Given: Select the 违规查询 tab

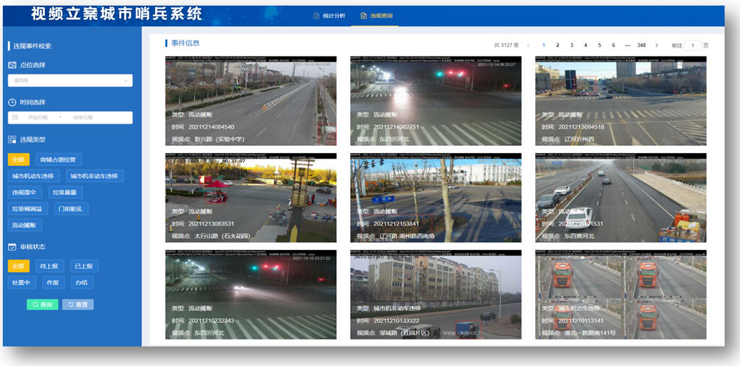Looking at the screenshot, I should [x=375, y=15].
